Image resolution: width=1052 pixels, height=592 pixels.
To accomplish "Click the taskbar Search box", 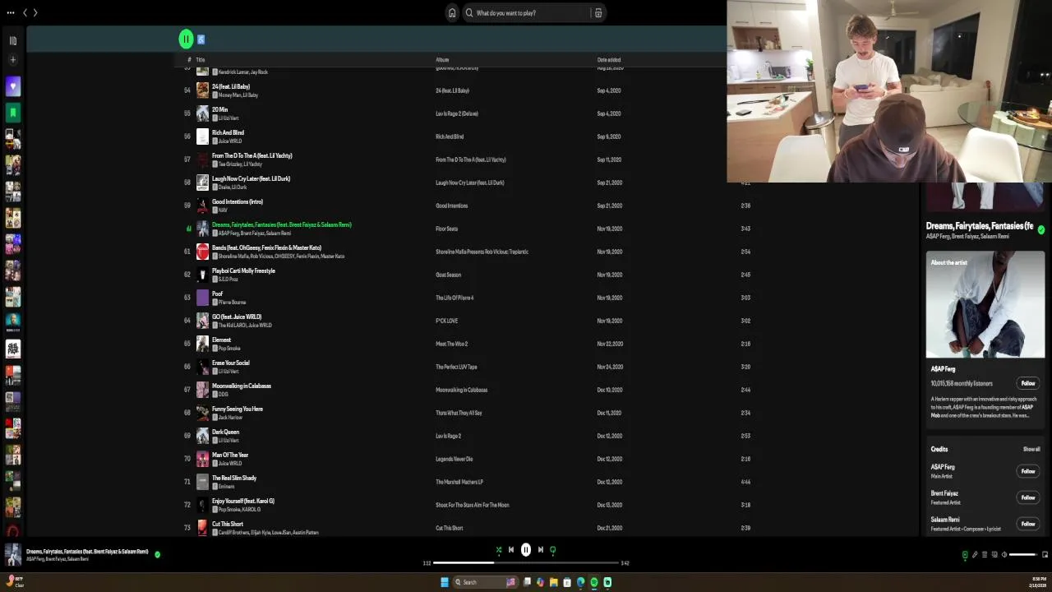I will click(485, 582).
